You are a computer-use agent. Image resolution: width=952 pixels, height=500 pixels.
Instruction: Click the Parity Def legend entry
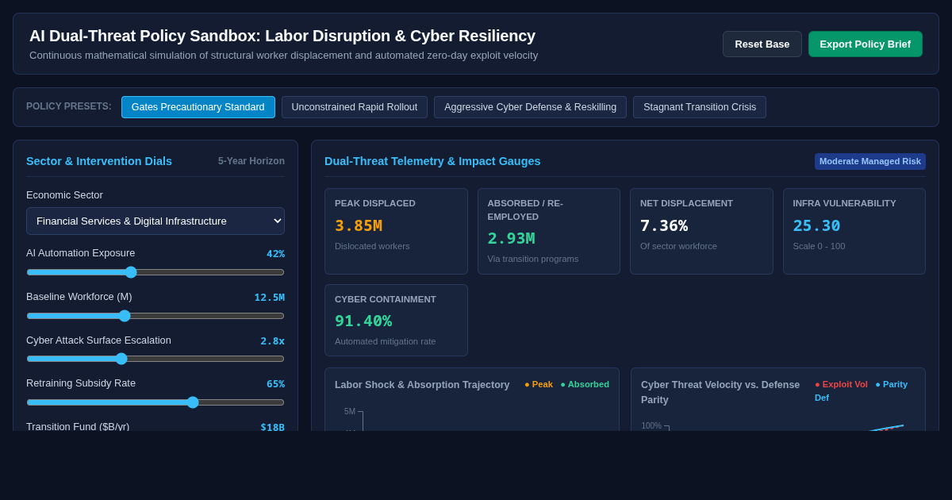pos(862,390)
